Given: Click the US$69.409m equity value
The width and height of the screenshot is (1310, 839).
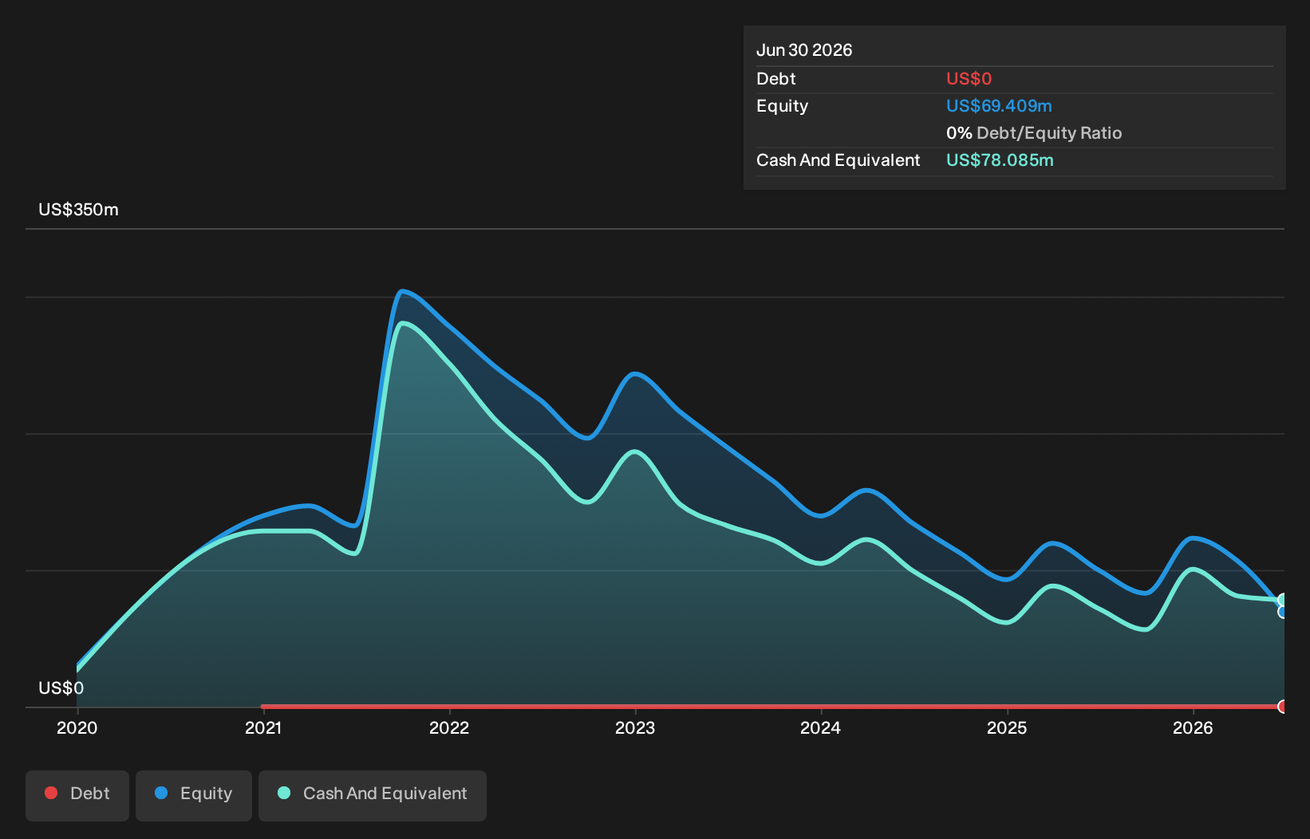Looking at the screenshot, I should (x=999, y=106).
